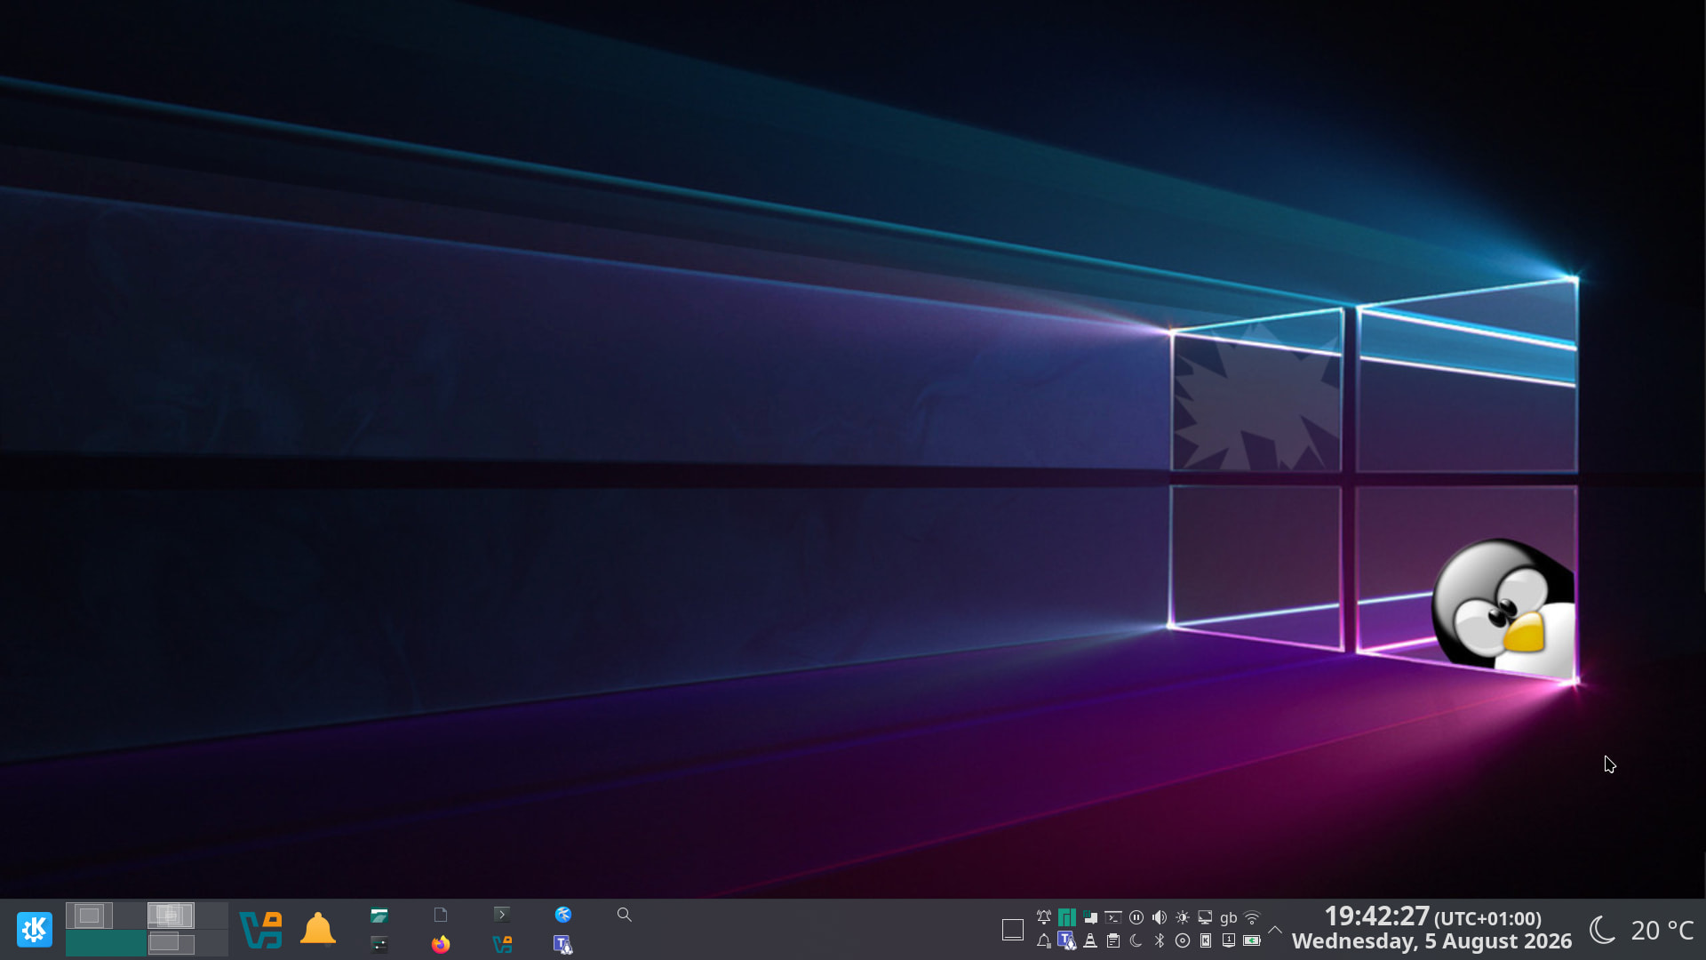Open the battery charging tray icon
The height and width of the screenshot is (960, 1706).
pyautogui.click(x=1252, y=940)
